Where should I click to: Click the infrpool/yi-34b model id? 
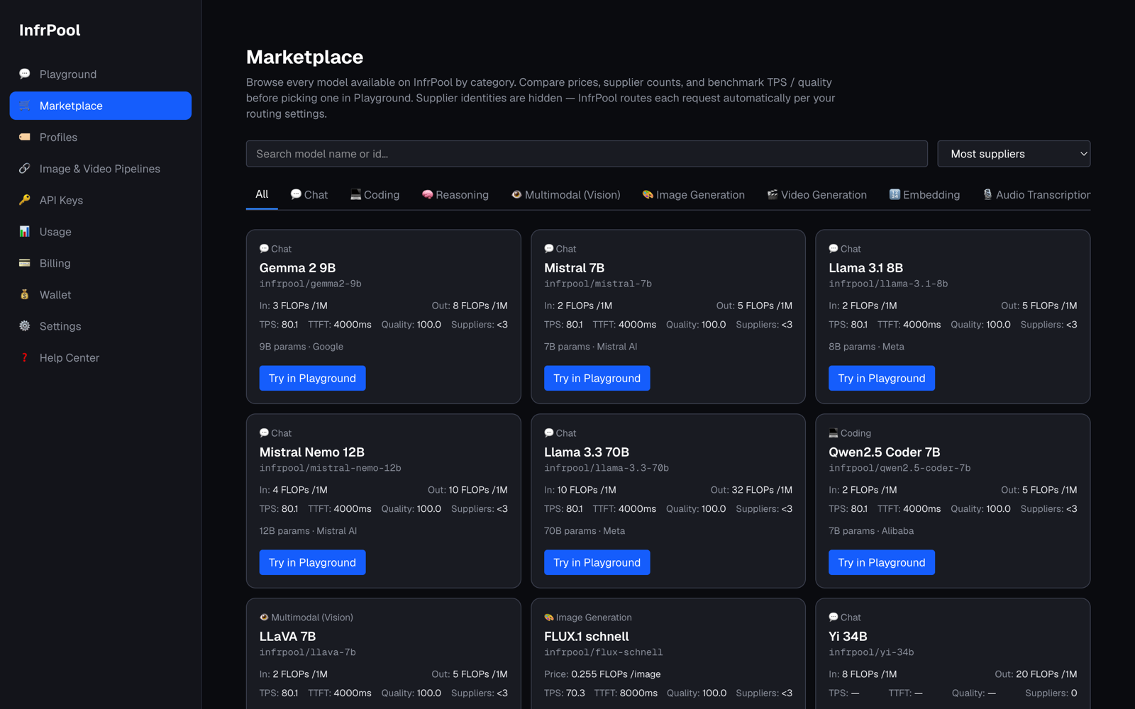click(x=871, y=652)
